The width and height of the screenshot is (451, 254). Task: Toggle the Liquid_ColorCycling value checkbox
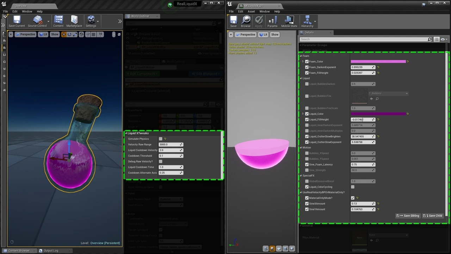353,187
